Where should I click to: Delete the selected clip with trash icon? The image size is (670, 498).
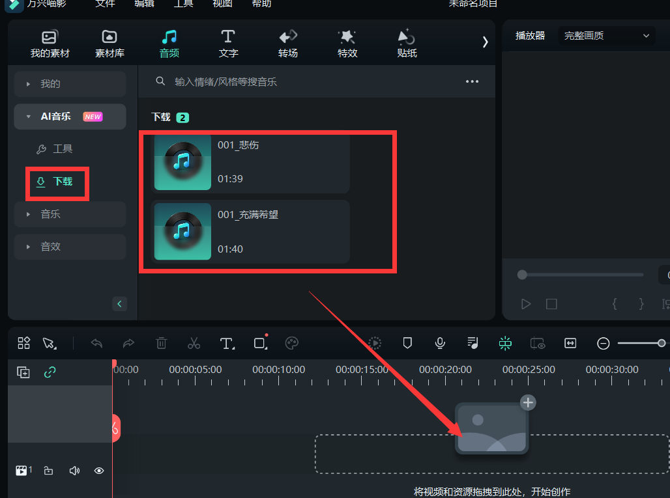click(x=162, y=343)
